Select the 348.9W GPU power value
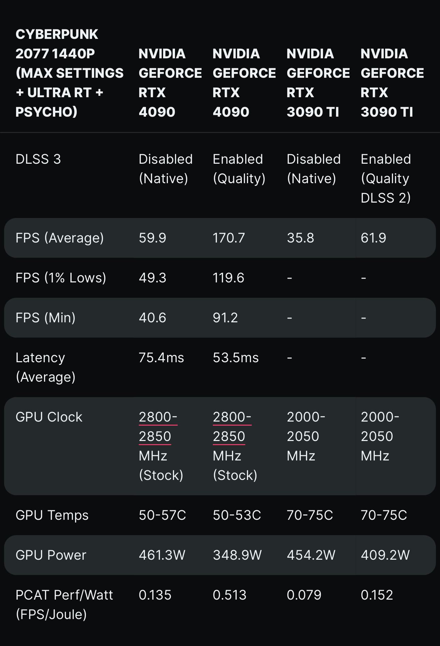The height and width of the screenshot is (646, 440). [x=237, y=555]
